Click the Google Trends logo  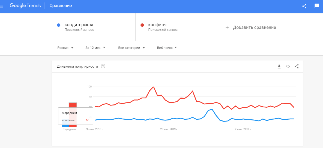(x=25, y=6)
